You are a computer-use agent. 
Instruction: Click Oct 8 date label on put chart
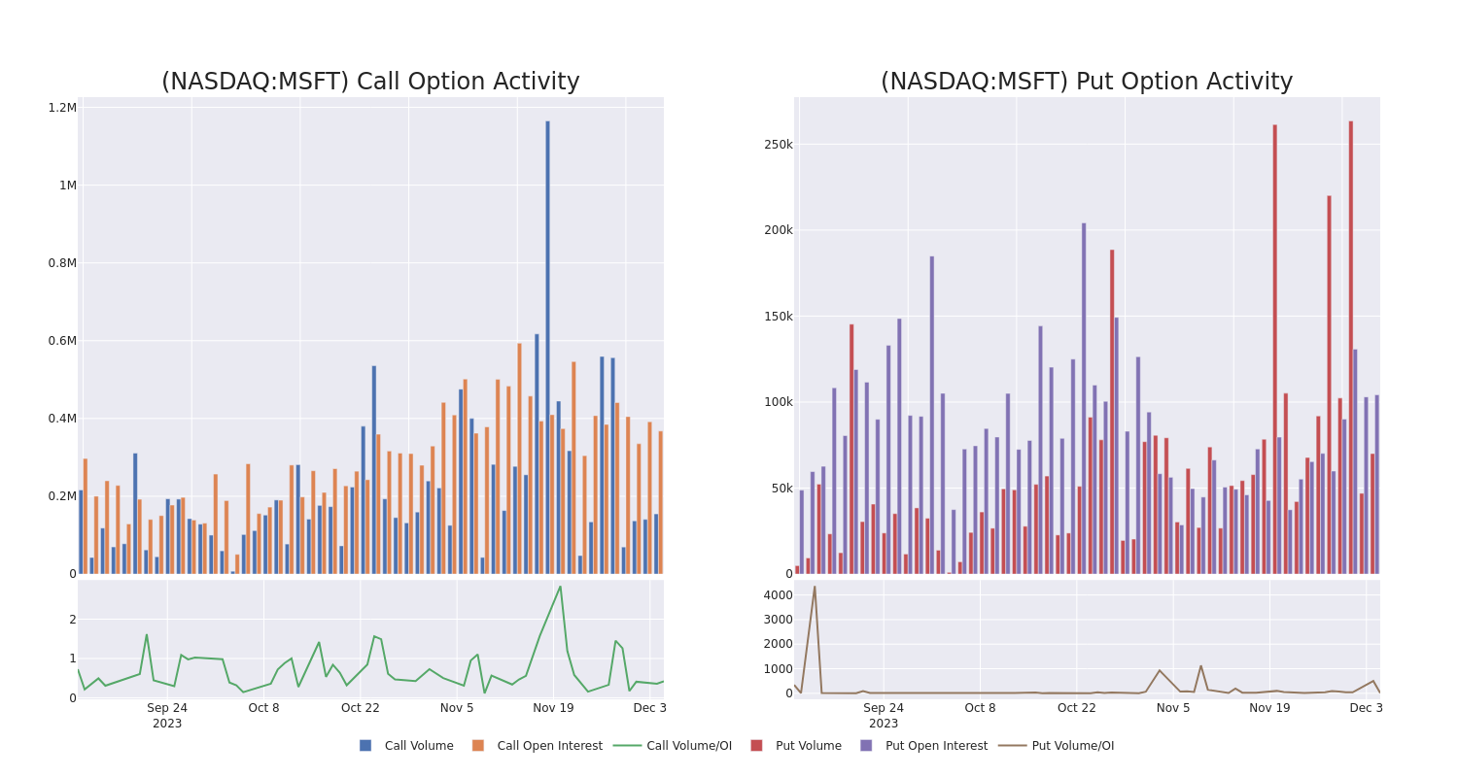980,708
